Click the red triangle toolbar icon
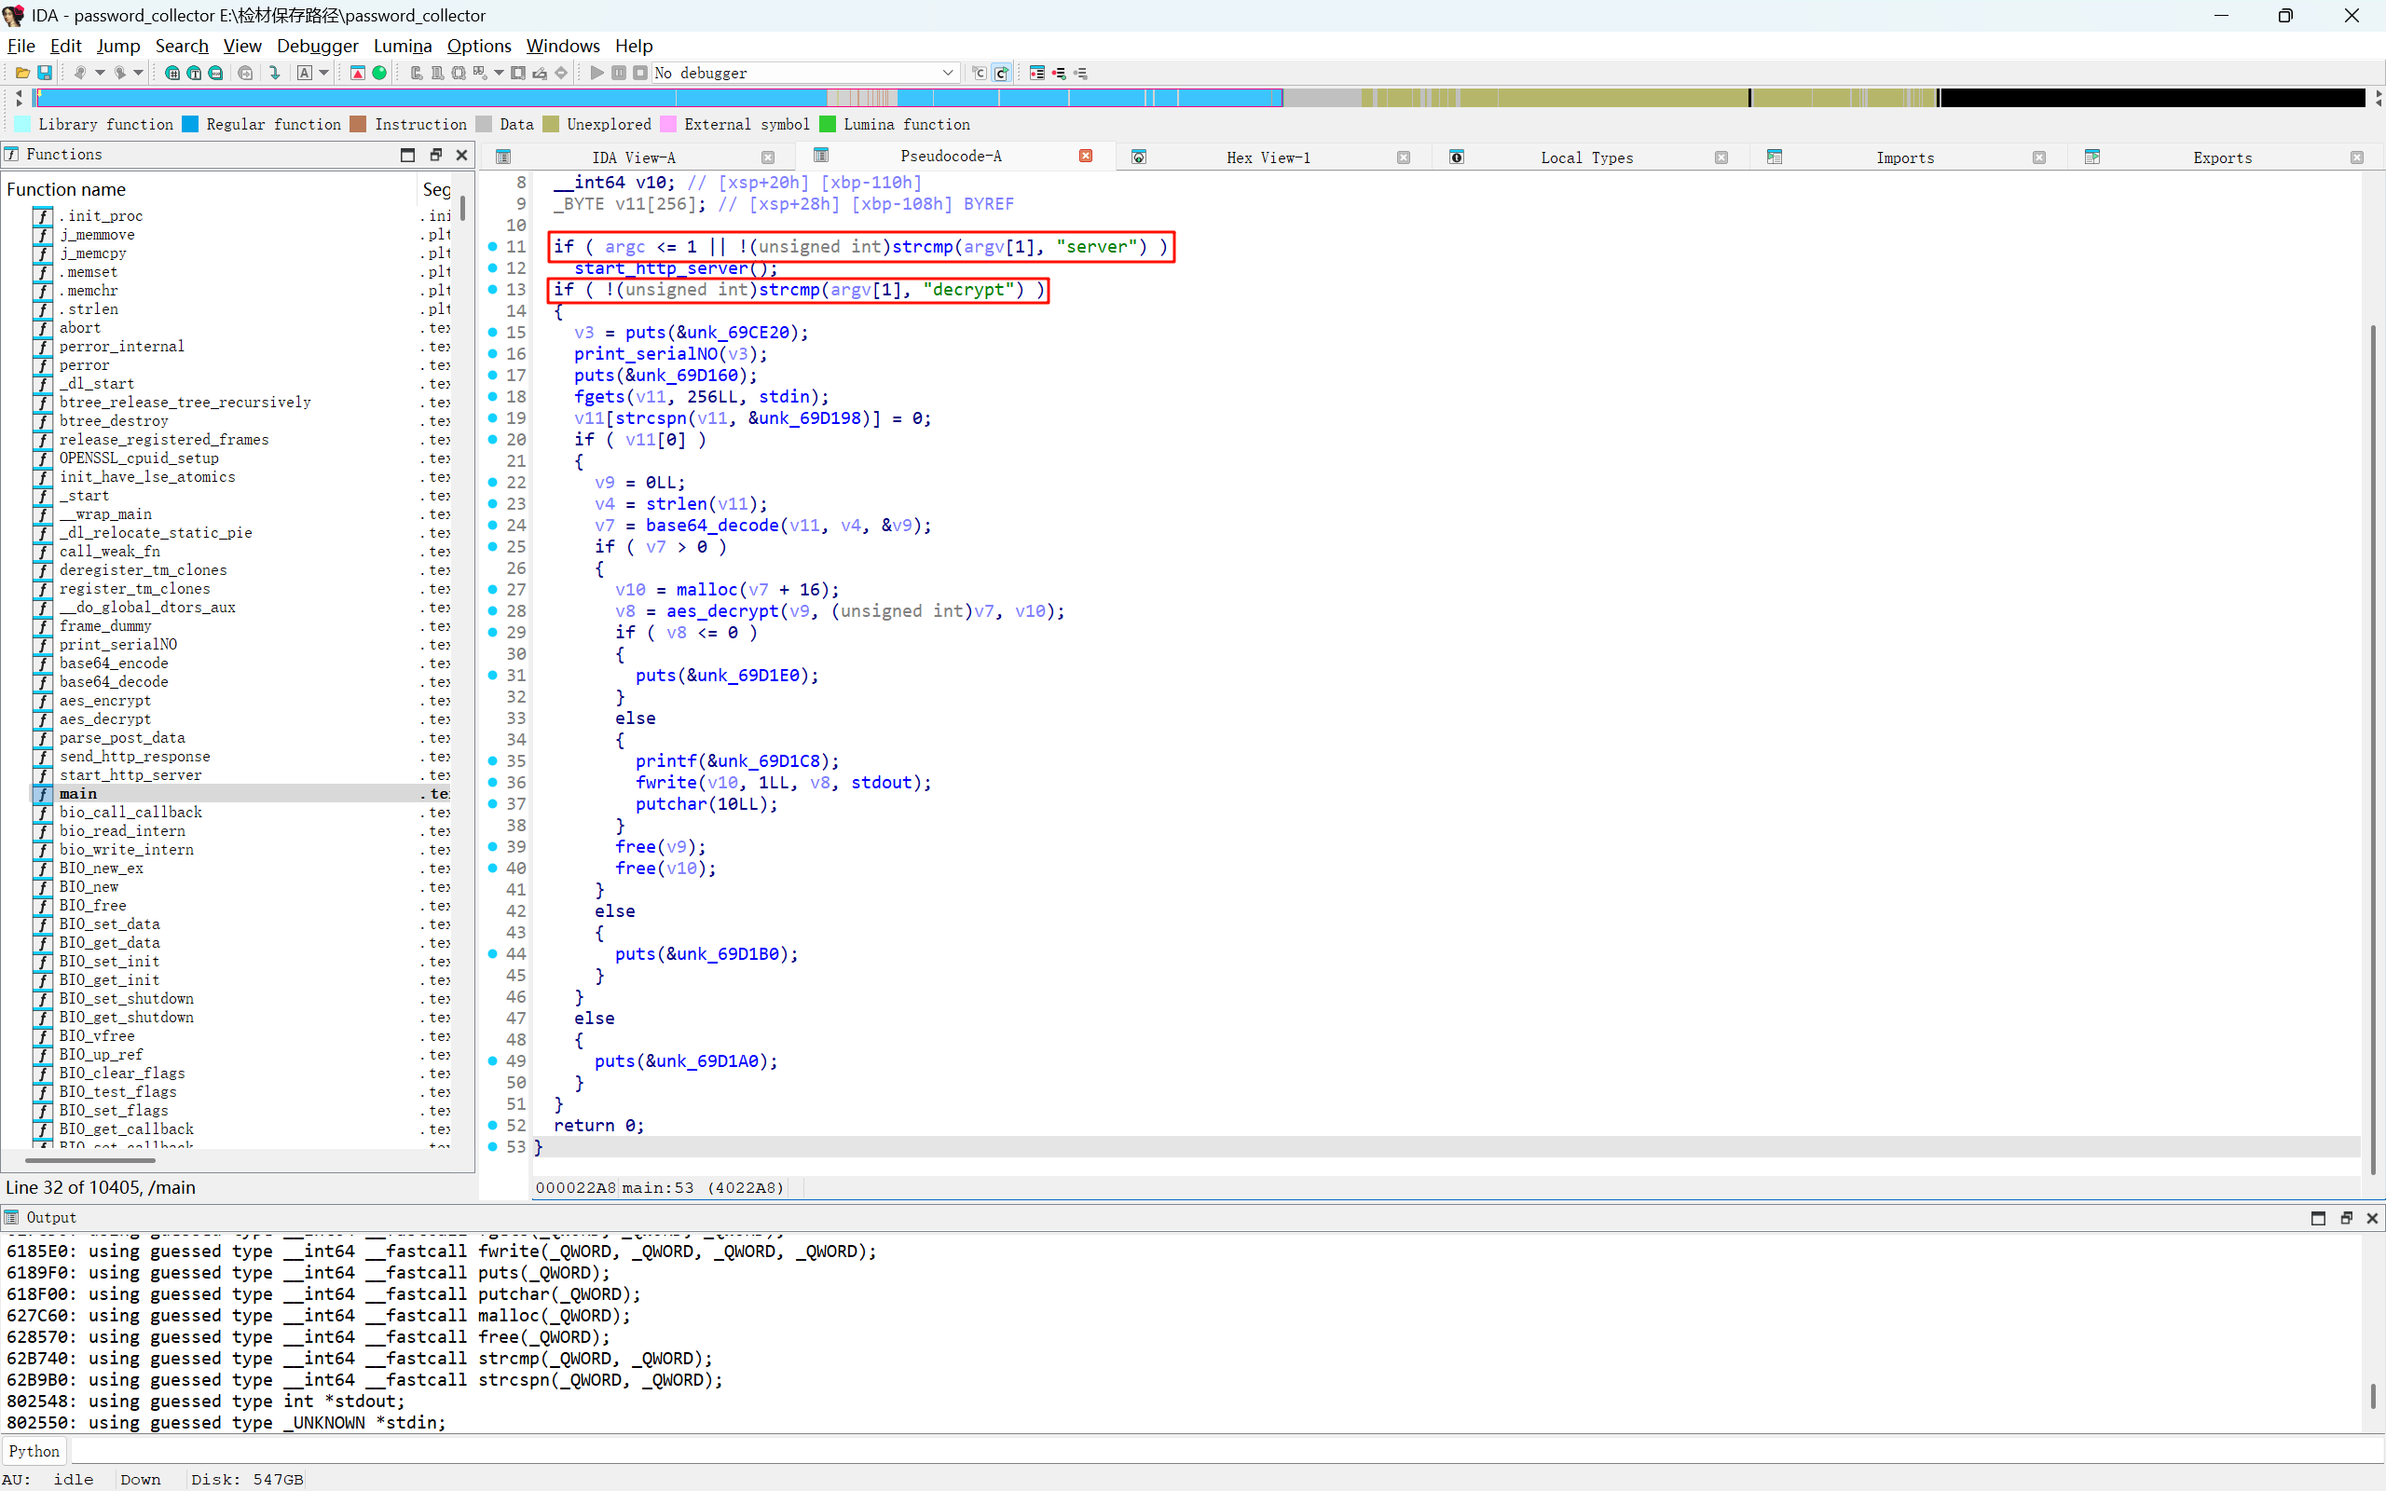The image size is (2386, 1491). pyautogui.click(x=358, y=73)
